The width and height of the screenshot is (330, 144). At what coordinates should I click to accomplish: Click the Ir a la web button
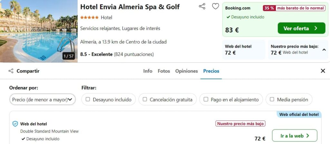295,136
